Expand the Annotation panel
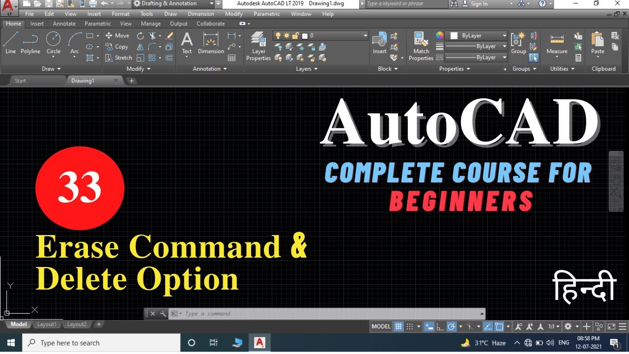Image resolution: width=629 pixels, height=354 pixels. [x=210, y=69]
